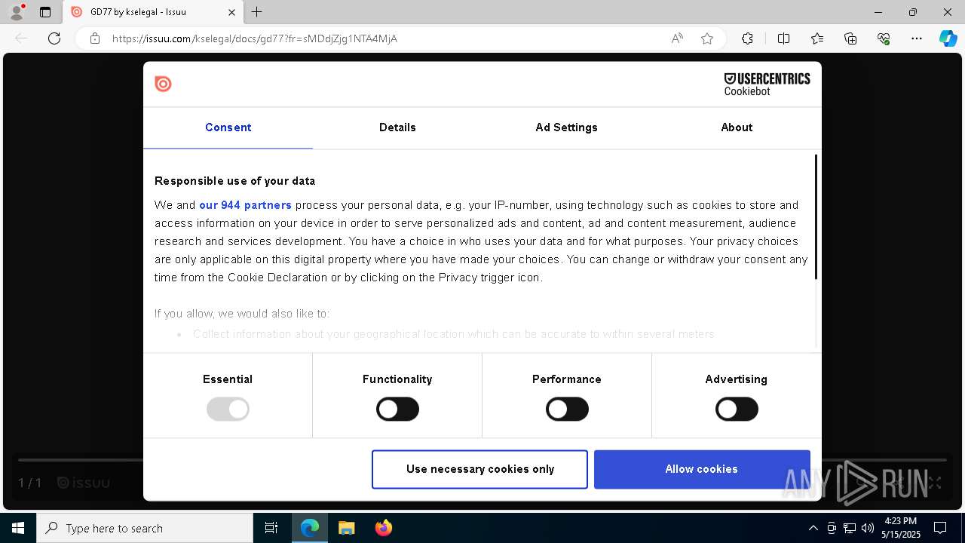
Task: Switch to the About tab
Action: click(x=737, y=127)
